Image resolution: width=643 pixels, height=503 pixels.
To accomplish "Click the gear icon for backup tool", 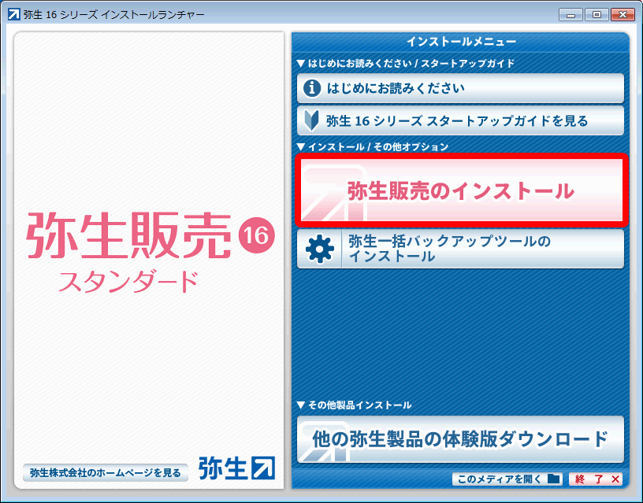I will click(319, 249).
